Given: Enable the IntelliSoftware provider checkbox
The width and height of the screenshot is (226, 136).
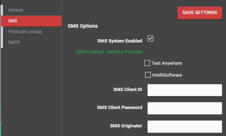Looking at the screenshot, I should click(x=148, y=75).
